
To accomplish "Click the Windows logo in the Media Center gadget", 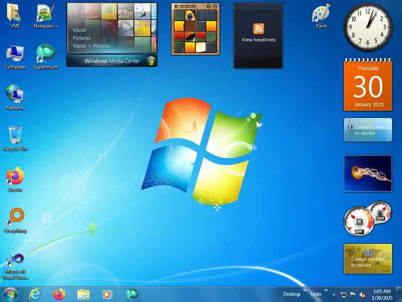I will (x=151, y=61).
